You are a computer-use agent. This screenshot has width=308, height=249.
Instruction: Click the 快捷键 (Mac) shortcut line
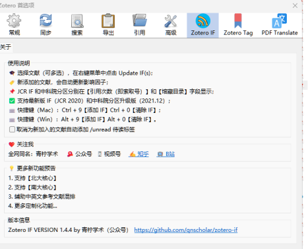coord(85,110)
